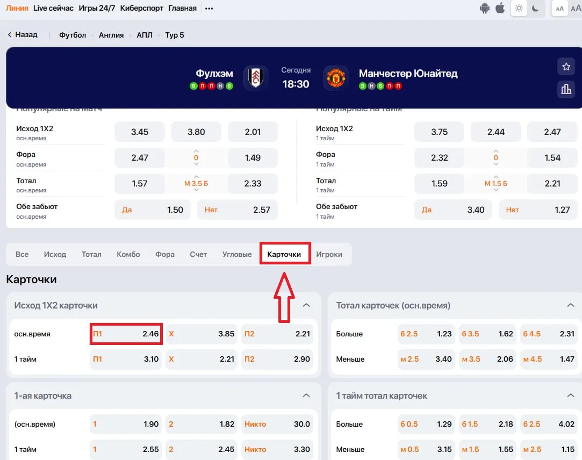Open the Линия menu item
Viewport: 582px width, 460px height.
[x=17, y=8]
